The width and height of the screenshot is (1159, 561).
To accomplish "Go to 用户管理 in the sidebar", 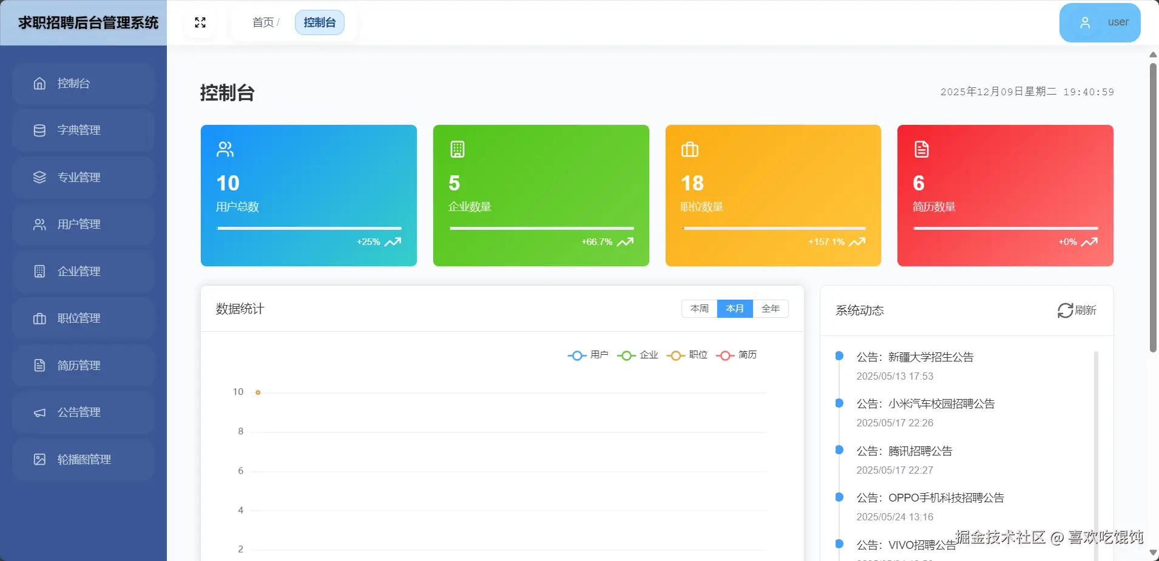I will [83, 224].
